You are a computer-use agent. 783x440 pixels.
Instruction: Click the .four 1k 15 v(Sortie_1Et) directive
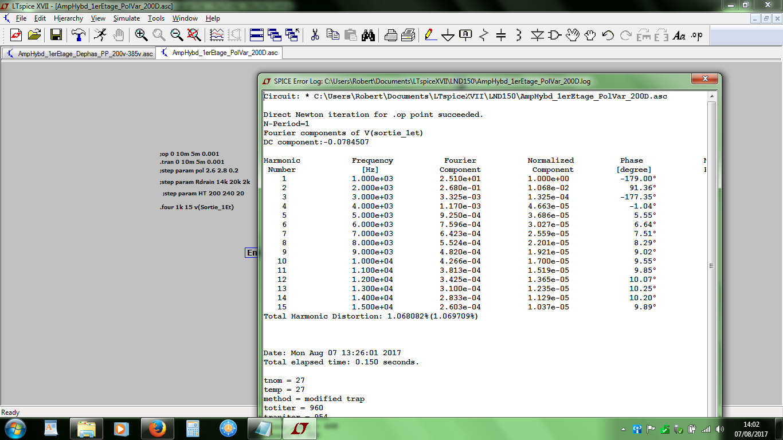pyautogui.click(x=197, y=207)
